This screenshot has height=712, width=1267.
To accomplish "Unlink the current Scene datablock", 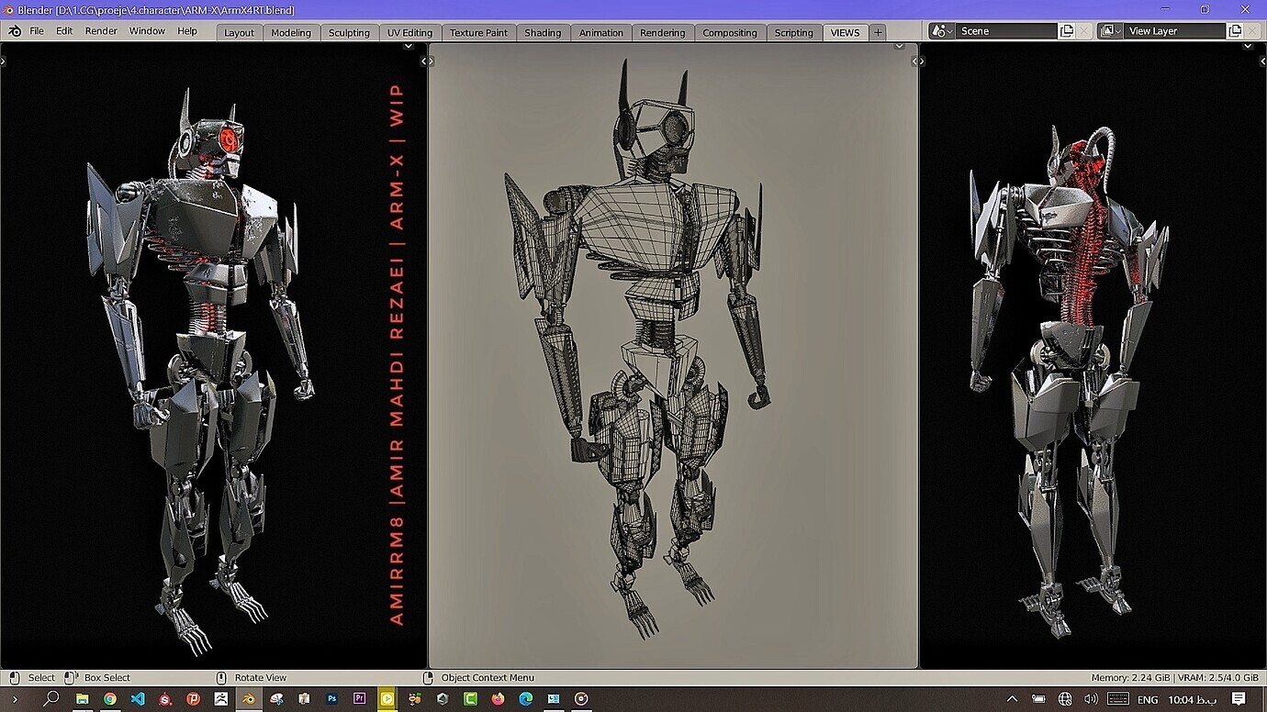I will 1082,30.
